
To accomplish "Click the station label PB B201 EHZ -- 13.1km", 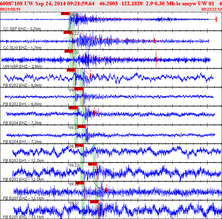I will tap(24, 198).
